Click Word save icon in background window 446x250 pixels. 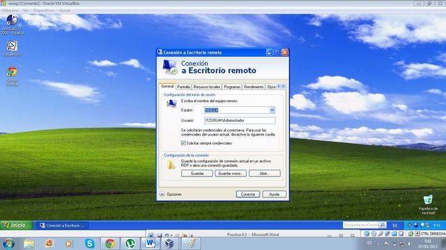(x=160, y=235)
